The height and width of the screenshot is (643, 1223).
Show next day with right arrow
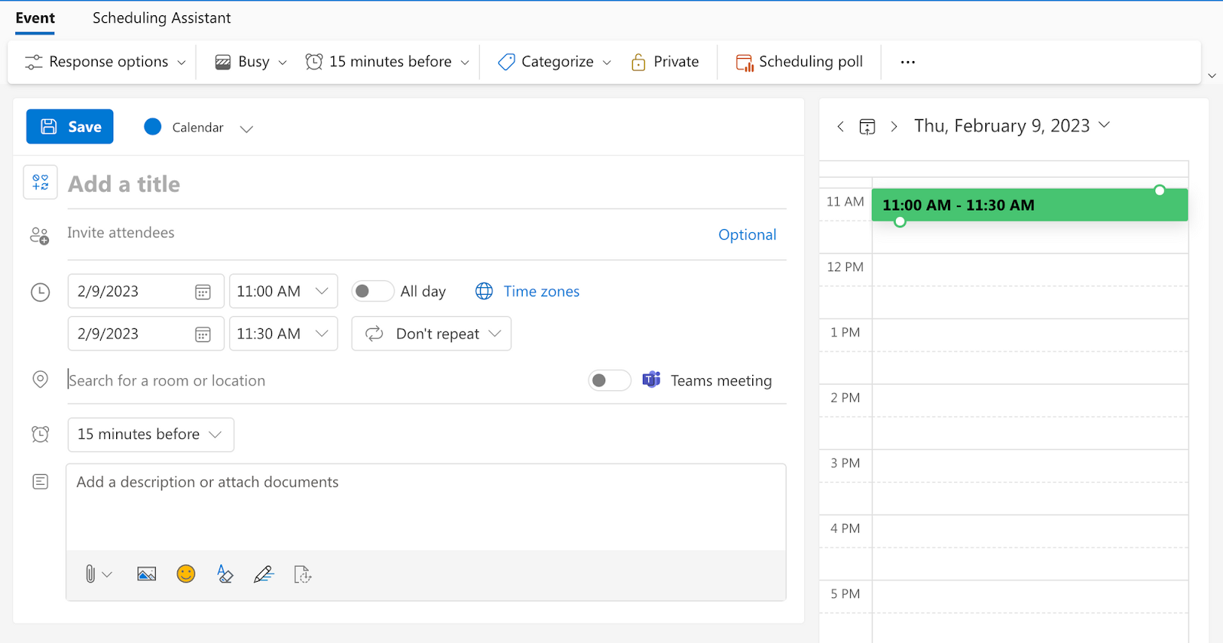tap(894, 127)
